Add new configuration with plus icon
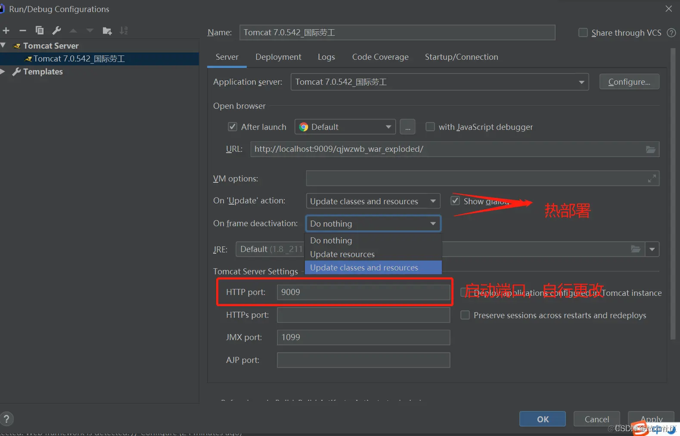 (6, 31)
